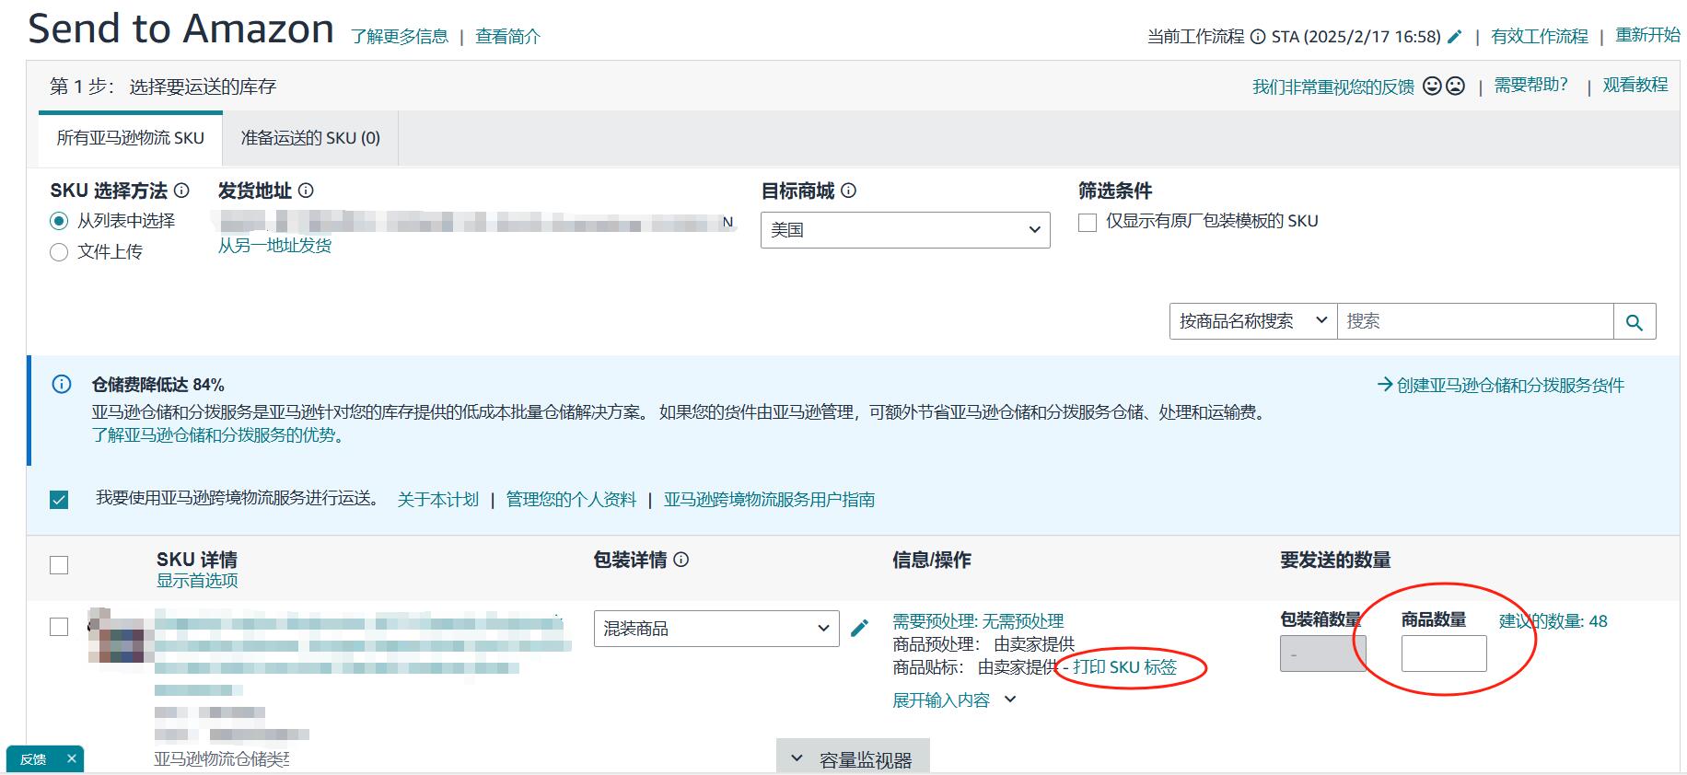Tick the select-all SKU header checkbox
This screenshot has width=1687, height=775.
(x=59, y=565)
